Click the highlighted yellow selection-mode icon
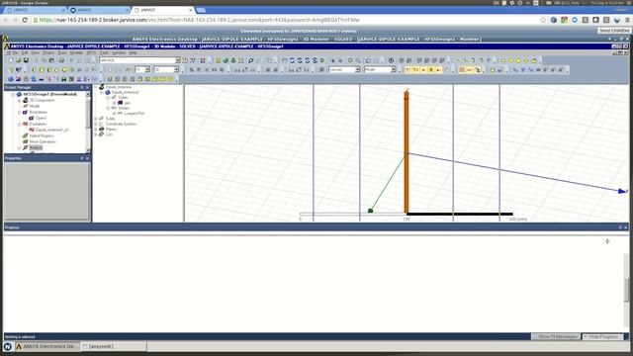The width and height of the screenshot is (633, 356). click(x=431, y=70)
